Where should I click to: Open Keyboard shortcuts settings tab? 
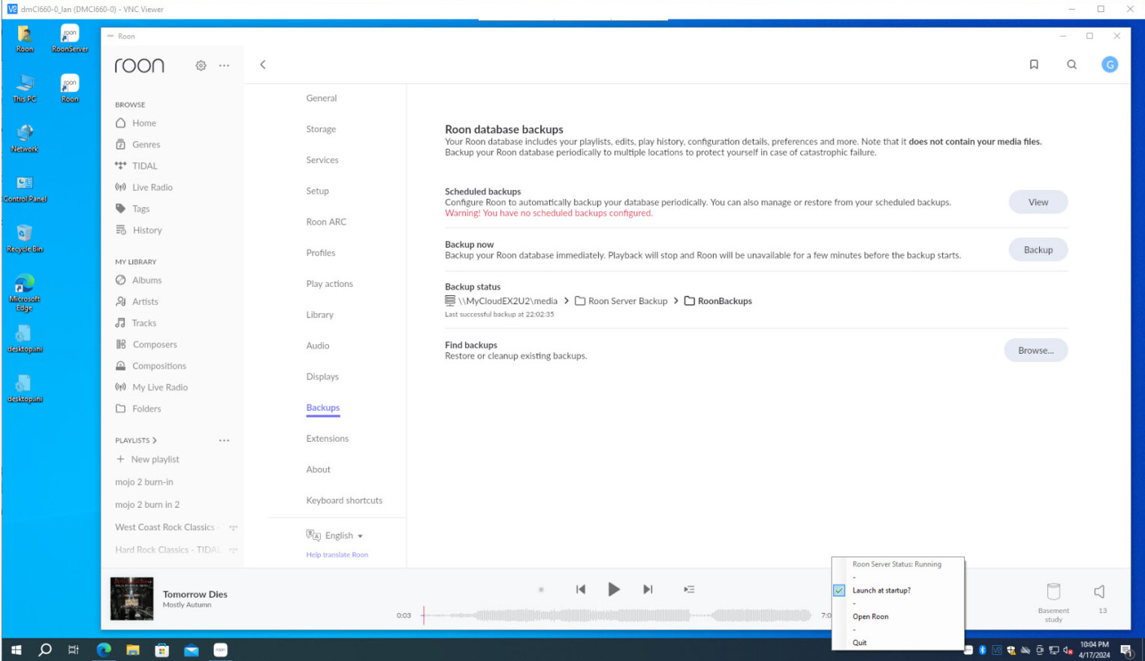[344, 500]
